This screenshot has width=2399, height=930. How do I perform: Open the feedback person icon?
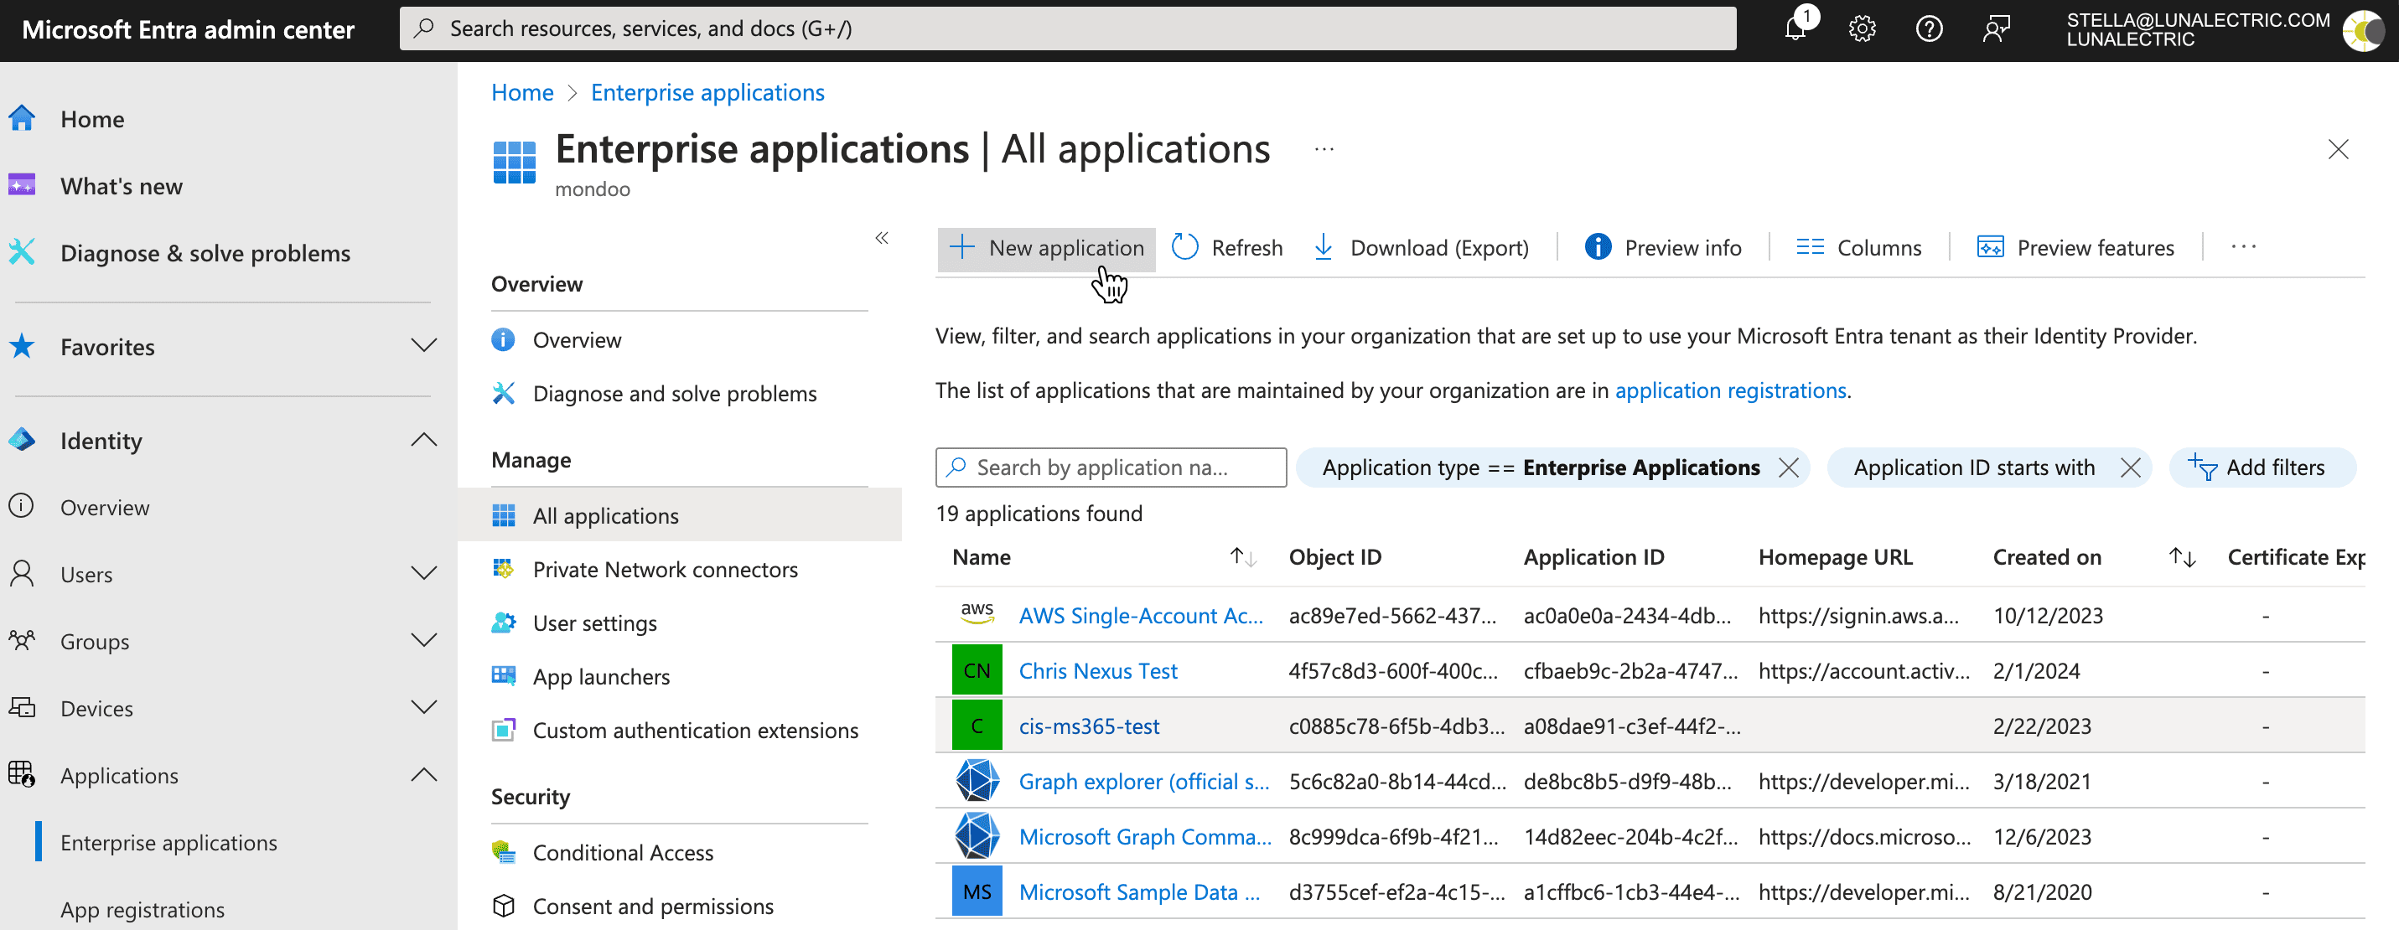click(x=1996, y=28)
